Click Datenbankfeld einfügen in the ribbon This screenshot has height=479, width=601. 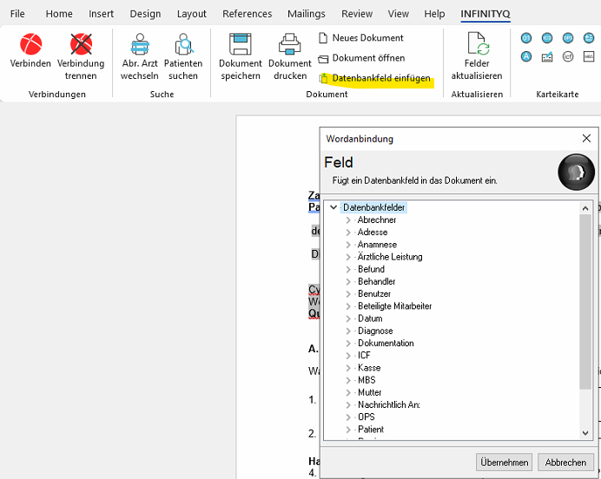click(374, 78)
